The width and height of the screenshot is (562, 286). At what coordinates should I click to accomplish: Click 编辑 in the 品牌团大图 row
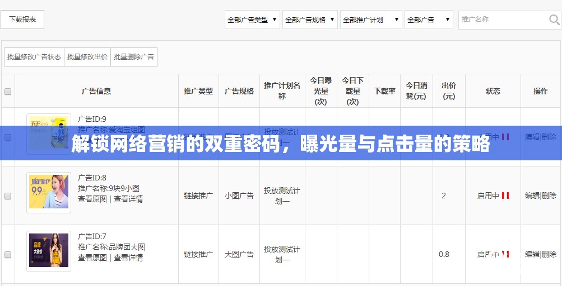(532, 254)
